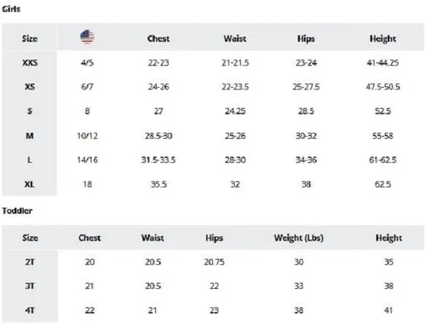Image resolution: width=426 pixels, height=324 pixels.
Task: Click the Girls table Hips column header
Action: (x=306, y=38)
